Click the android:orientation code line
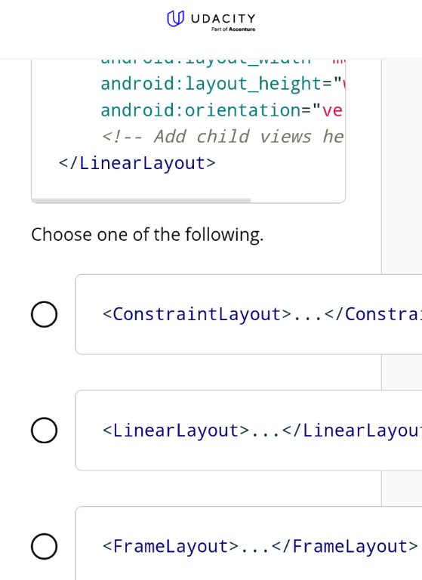 (222, 110)
